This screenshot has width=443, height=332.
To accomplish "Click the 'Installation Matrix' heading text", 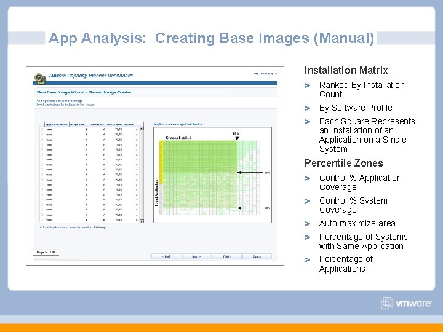I will point(346,70).
